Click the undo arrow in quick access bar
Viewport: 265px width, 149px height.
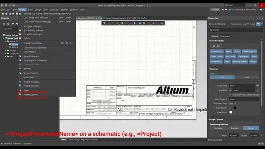point(17,5)
